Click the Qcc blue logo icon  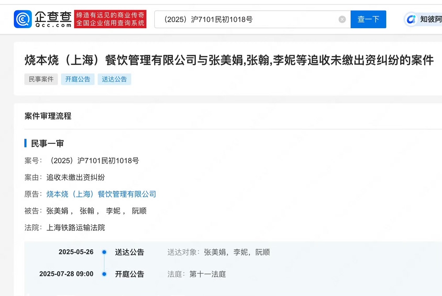click(x=23, y=19)
